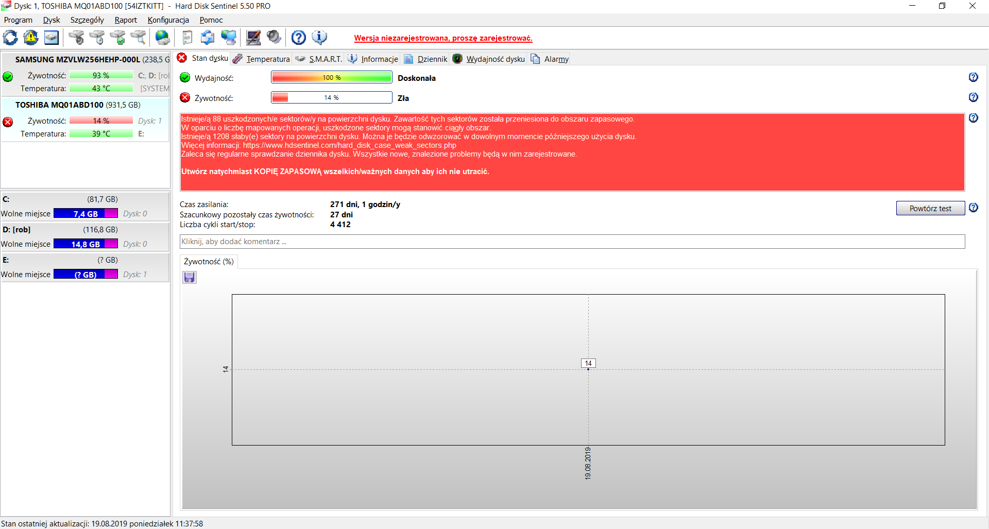Open the Konfiguracja menu
Screen dimensions: 989x529
[168, 20]
